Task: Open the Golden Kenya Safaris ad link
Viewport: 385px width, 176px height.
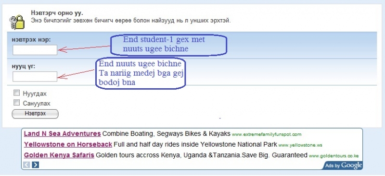Action: (x=59, y=155)
